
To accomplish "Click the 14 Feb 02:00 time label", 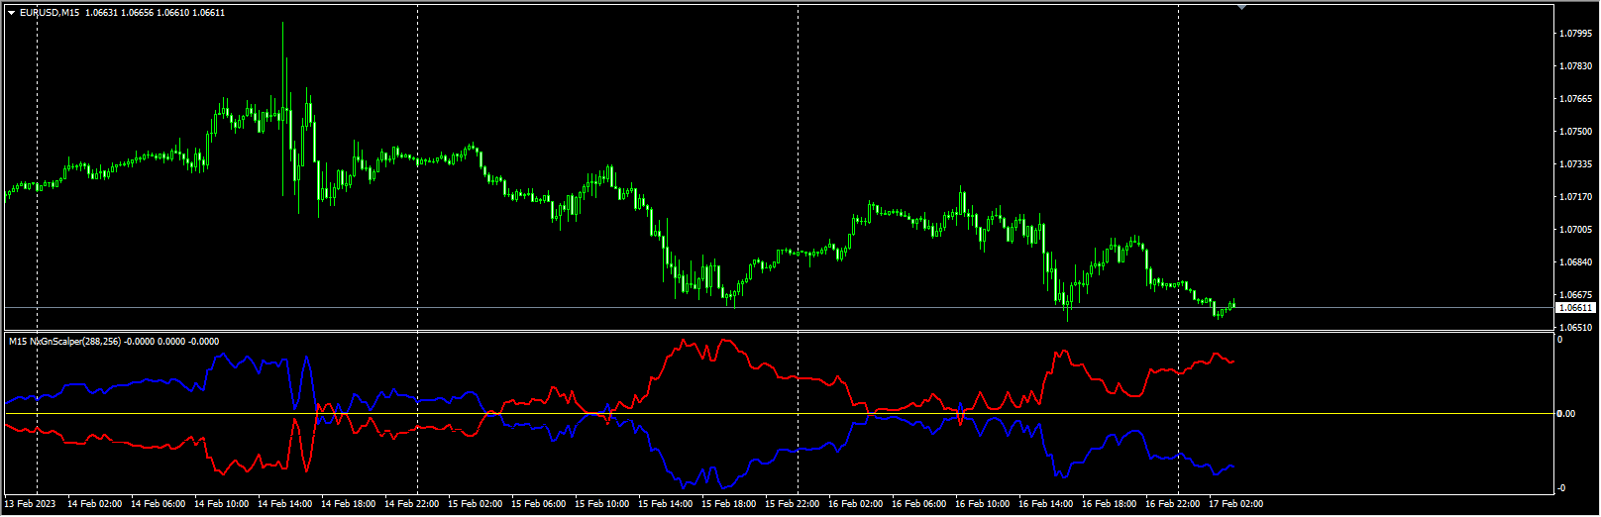I will point(95,504).
